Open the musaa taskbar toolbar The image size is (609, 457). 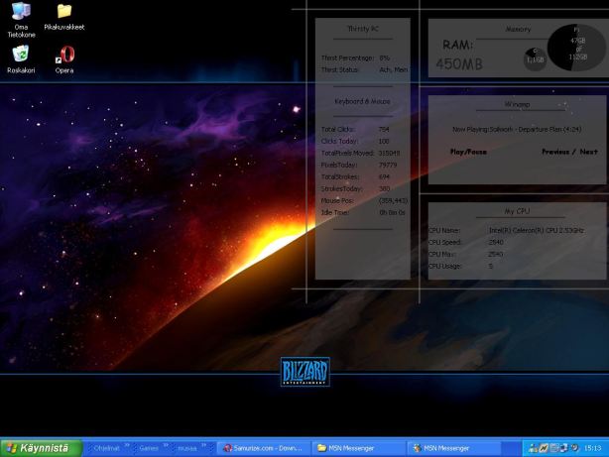pos(187,448)
